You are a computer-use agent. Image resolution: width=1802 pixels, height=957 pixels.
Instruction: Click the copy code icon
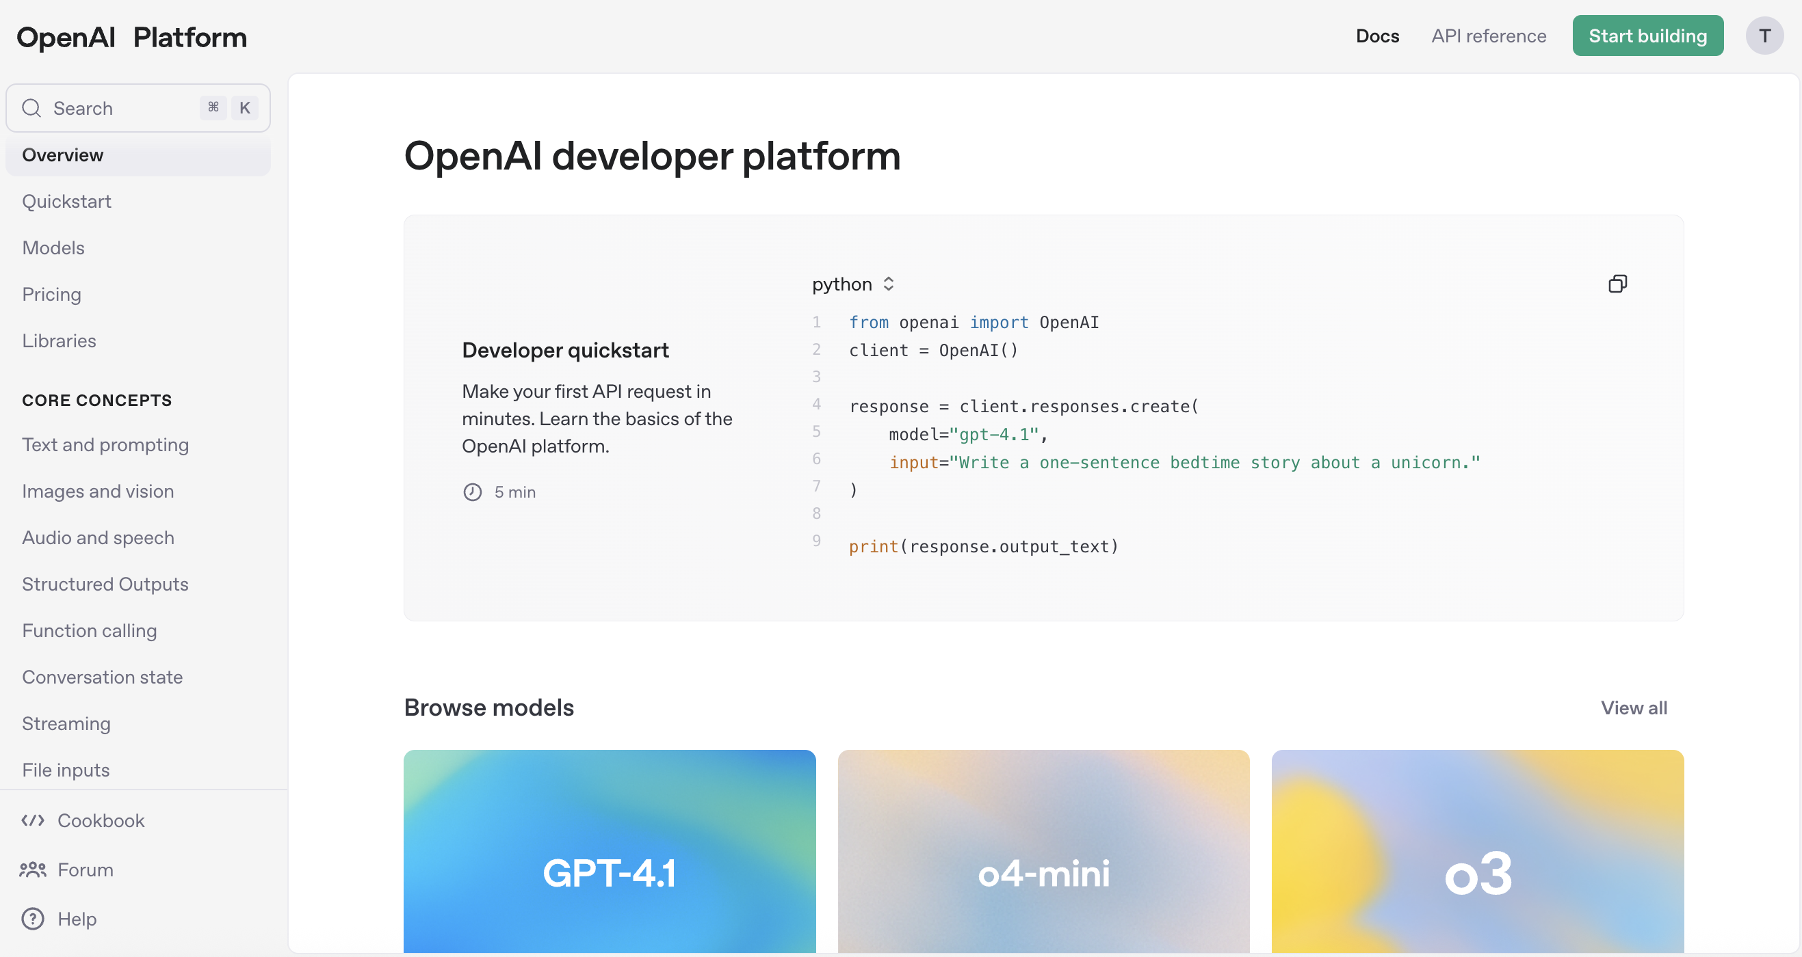point(1617,284)
